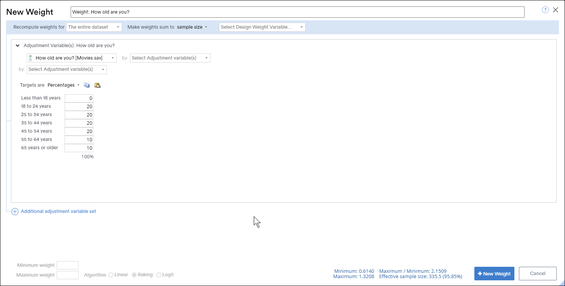Click the copy targets icon
Screen dimensions: 565x286
[x=86, y=85]
